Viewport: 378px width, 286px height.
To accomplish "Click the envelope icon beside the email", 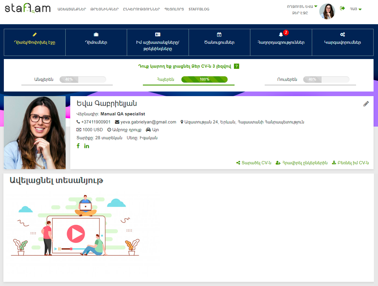I will [117, 122].
